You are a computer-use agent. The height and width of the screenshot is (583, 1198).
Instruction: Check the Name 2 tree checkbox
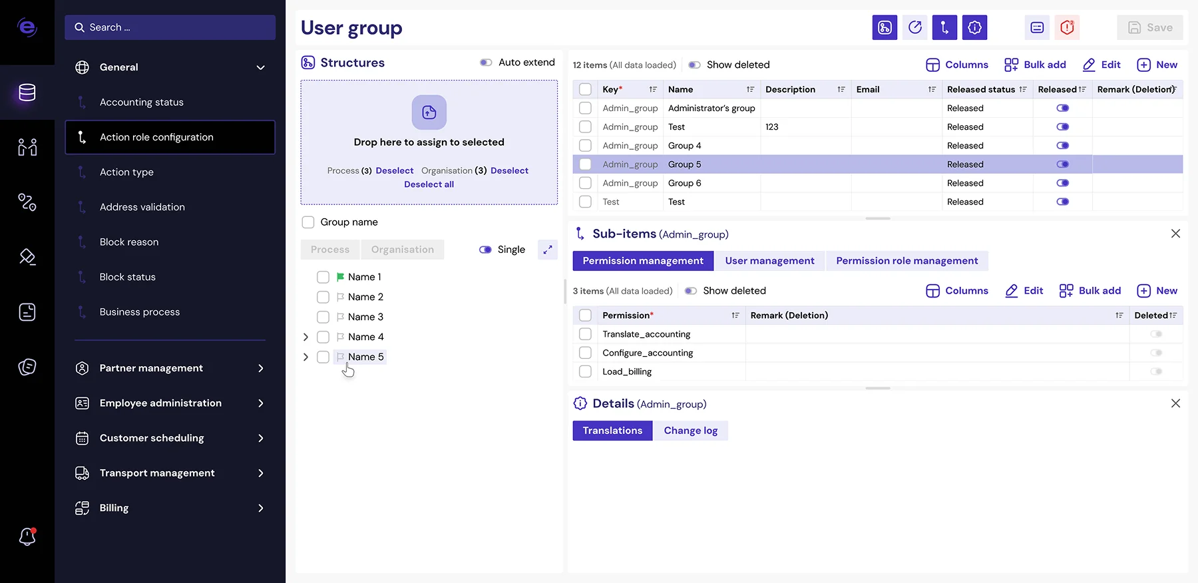(323, 297)
